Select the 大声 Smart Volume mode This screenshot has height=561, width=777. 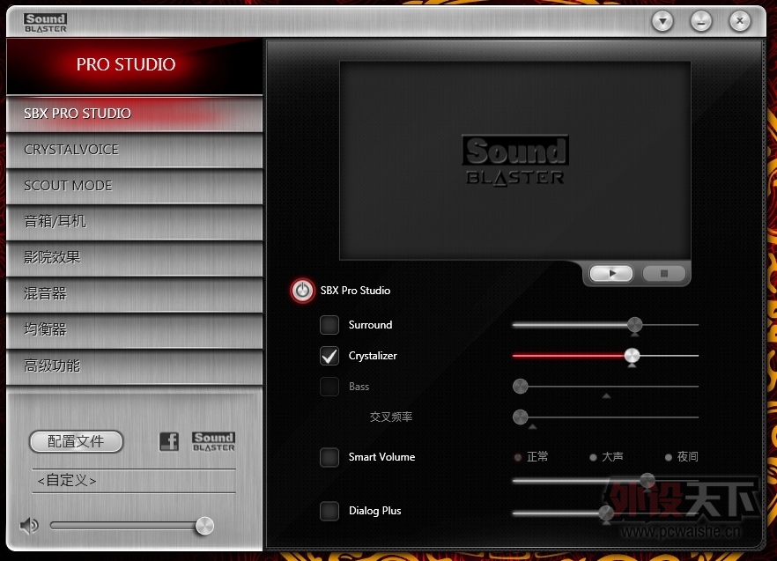(594, 457)
